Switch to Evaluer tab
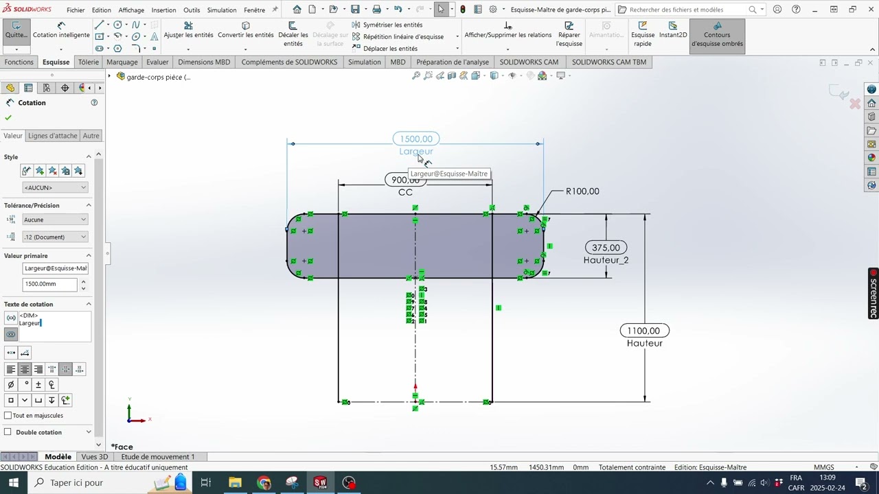The height and width of the screenshot is (494, 879). point(157,62)
